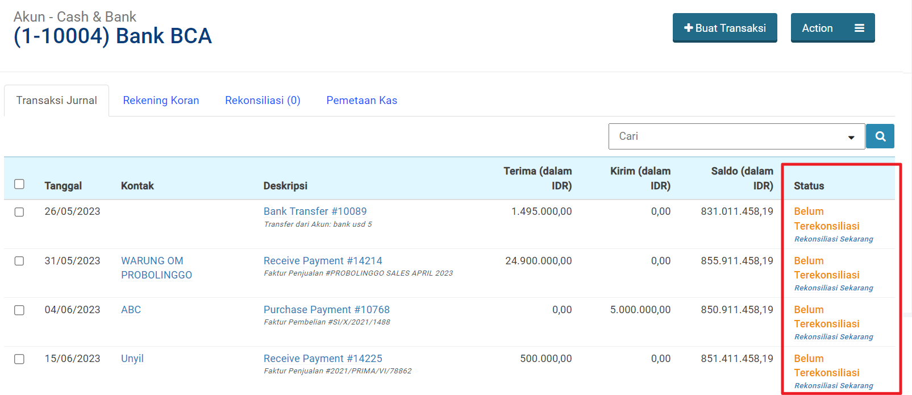Check the row dated 04/06/2023

pyautogui.click(x=19, y=310)
